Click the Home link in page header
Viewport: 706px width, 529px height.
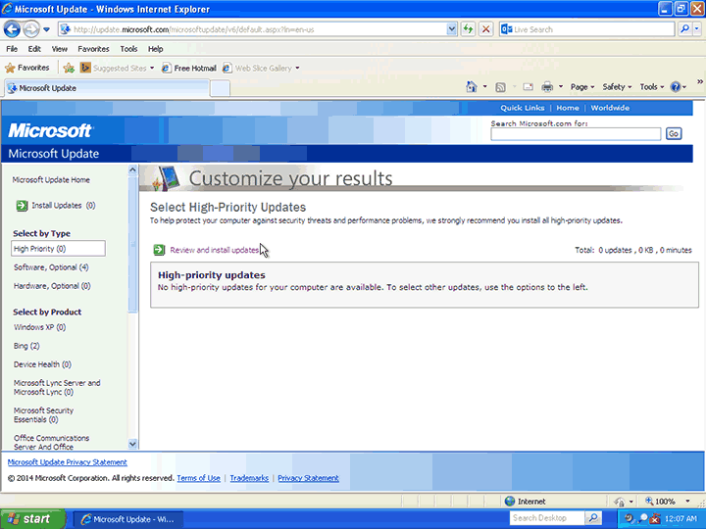(x=568, y=108)
